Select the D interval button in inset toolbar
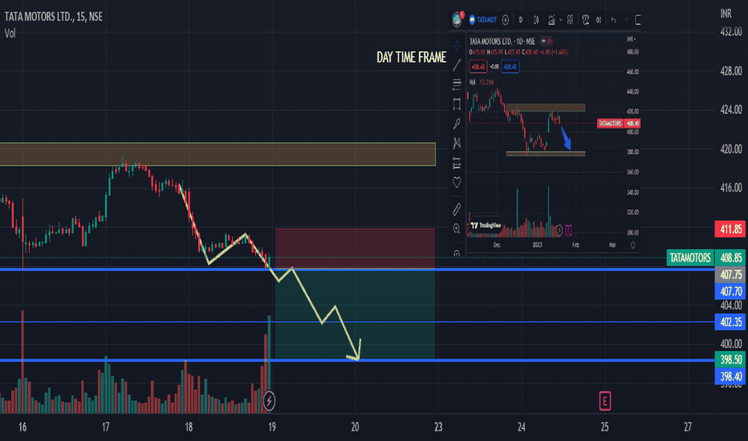Screen dimensions: 748x441 coord(521,20)
